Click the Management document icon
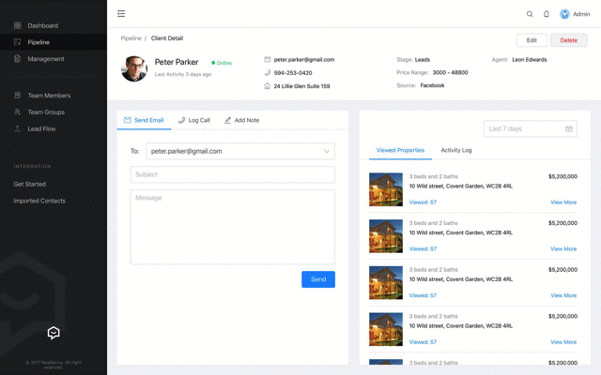Image resolution: width=601 pixels, height=375 pixels. point(17,58)
